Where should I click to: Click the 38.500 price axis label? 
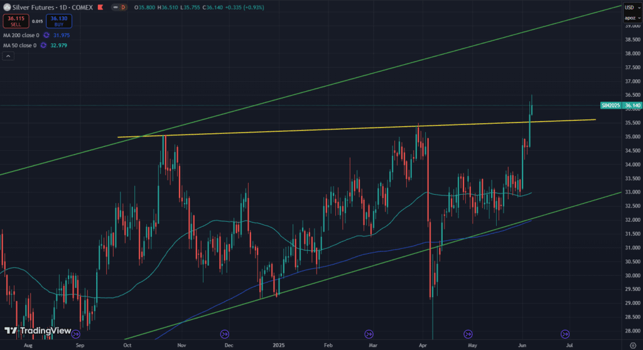[x=633, y=40]
